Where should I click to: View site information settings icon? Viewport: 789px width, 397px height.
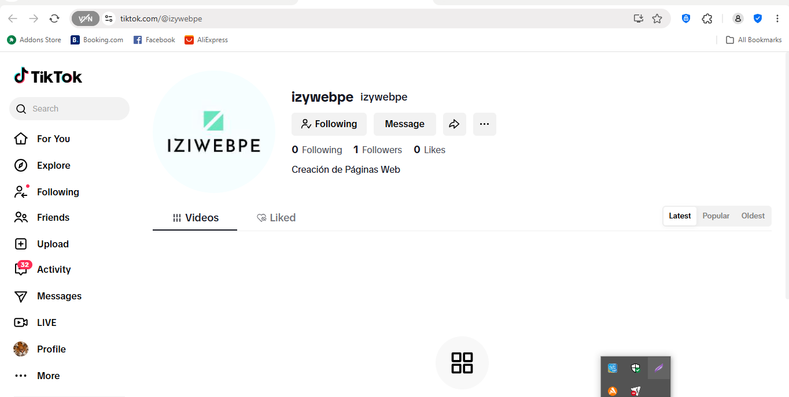click(109, 18)
